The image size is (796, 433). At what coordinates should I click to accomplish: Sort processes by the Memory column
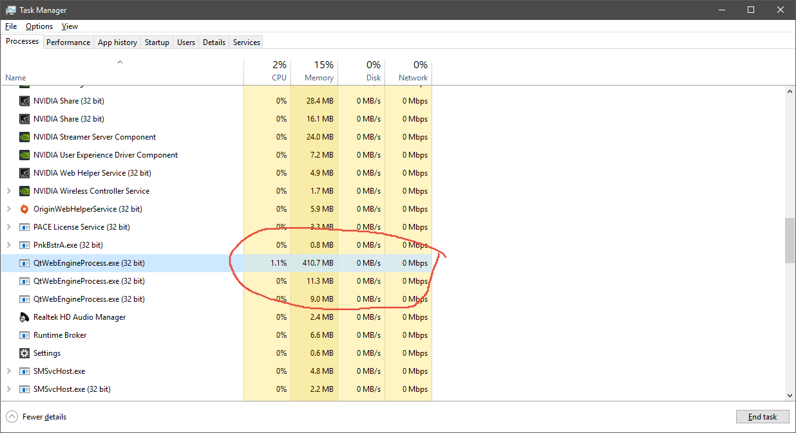click(x=316, y=71)
